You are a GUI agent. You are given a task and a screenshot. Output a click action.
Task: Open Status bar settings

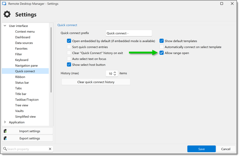click(22, 83)
